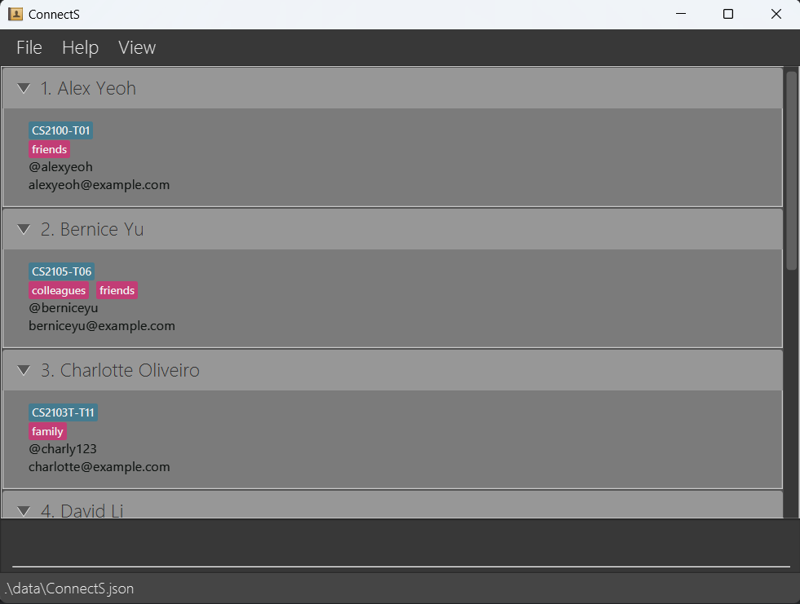Collapse the Charlotte Oliveiro contact card
Viewport: 800px width, 604px height.
point(24,370)
